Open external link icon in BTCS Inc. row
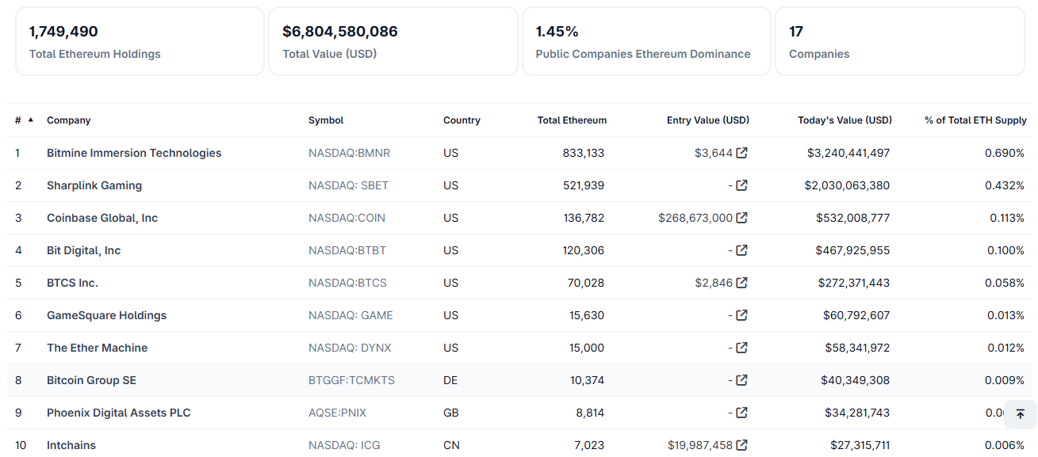The image size is (1038, 457). coord(742,283)
